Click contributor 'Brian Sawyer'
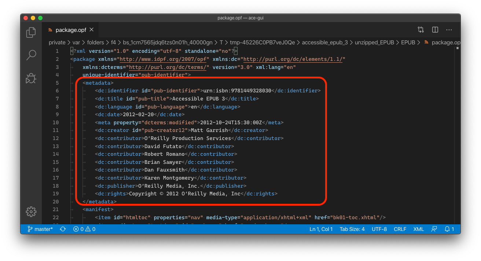Screen dimensions: 481x261 click(x=163, y=162)
